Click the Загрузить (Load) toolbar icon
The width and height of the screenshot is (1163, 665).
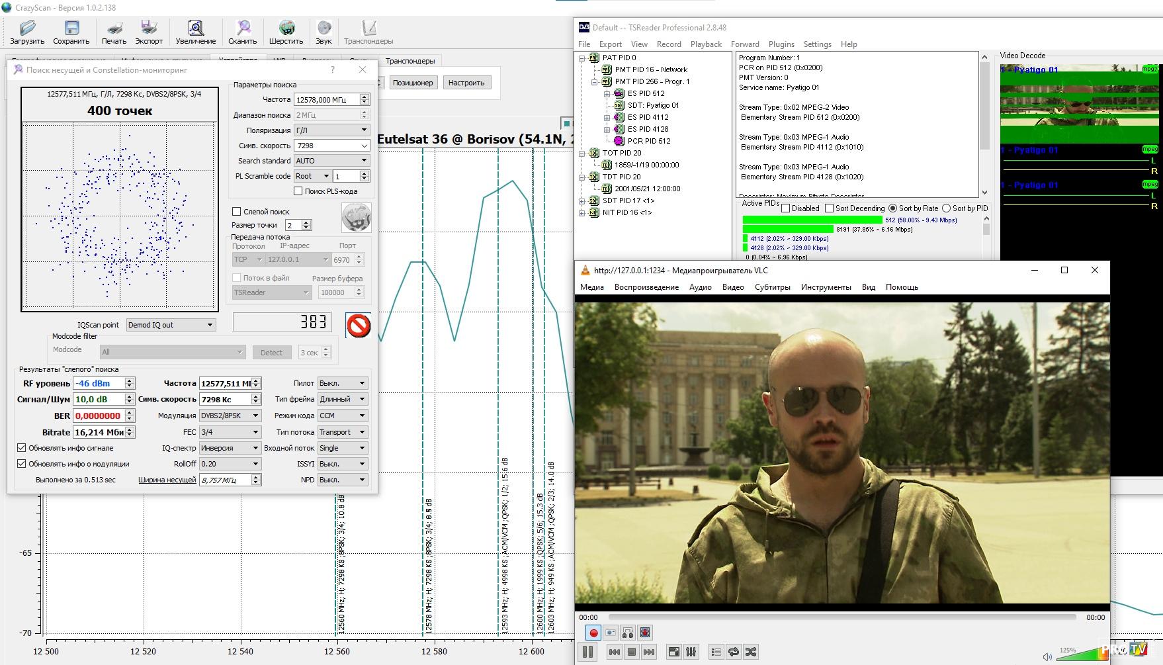[x=27, y=31]
